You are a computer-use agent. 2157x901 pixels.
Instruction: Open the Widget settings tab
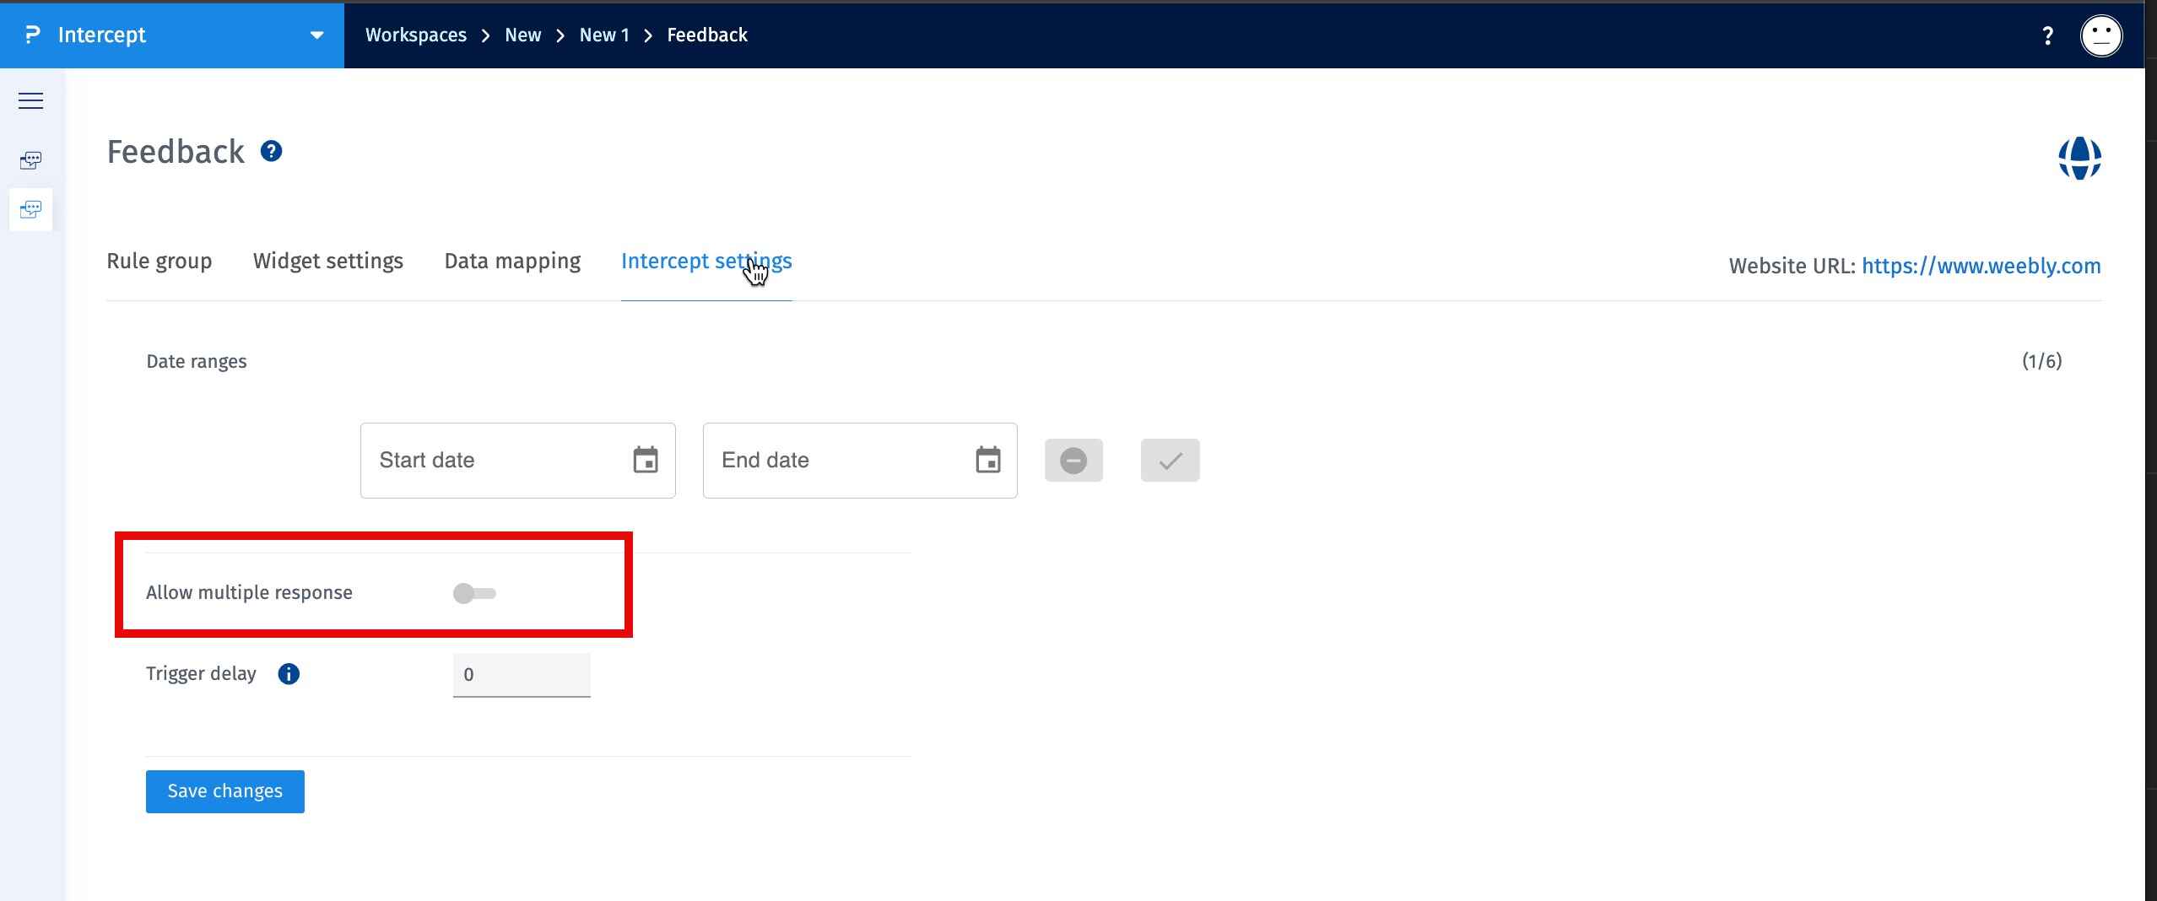click(x=328, y=262)
